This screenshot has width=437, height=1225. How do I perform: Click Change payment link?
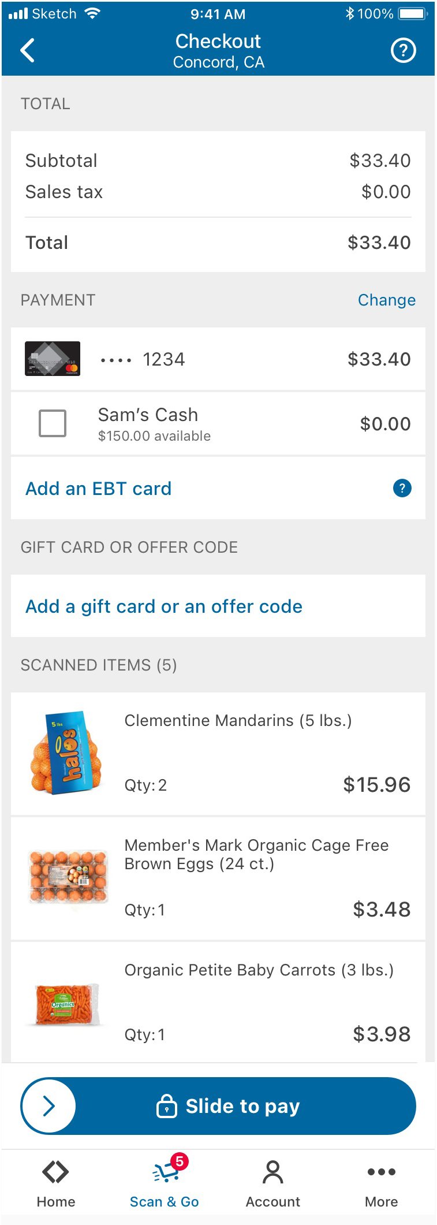386,300
